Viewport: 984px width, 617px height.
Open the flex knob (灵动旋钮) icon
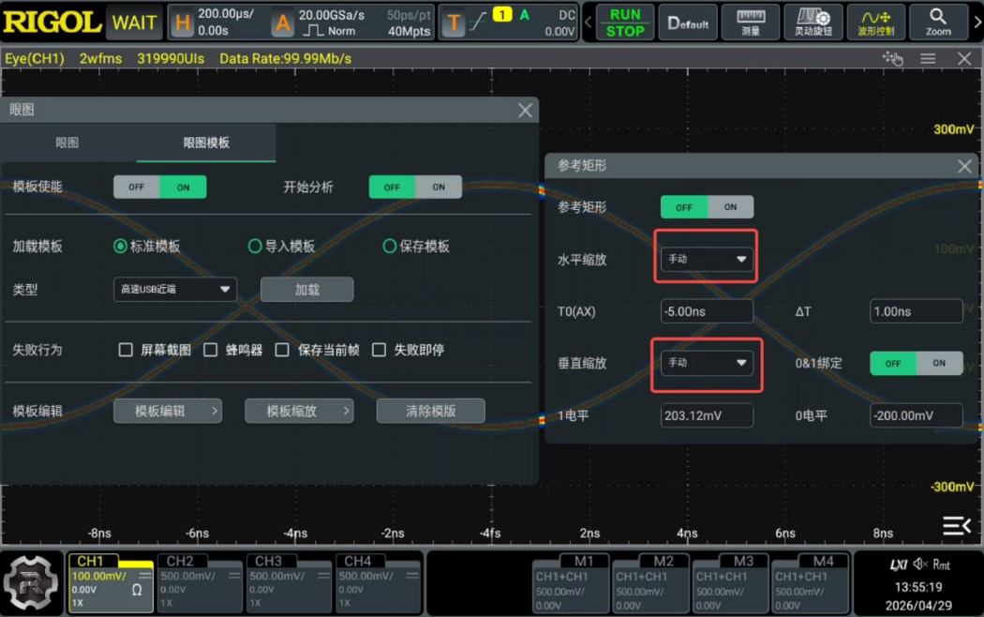click(x=813, y=23)
